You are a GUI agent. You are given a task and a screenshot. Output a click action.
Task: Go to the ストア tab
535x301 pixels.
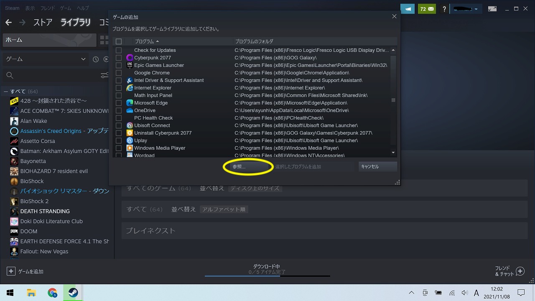click(43, 23)
